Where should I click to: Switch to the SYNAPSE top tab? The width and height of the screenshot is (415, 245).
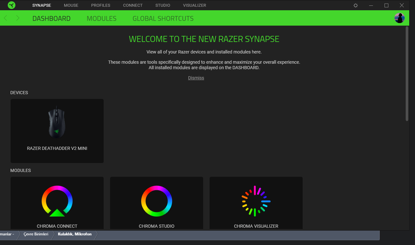tap(42, 5)
